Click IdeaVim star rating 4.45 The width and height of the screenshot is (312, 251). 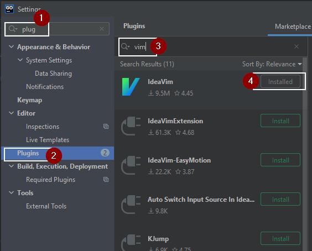pyautogui.click(x=184, y=93)
